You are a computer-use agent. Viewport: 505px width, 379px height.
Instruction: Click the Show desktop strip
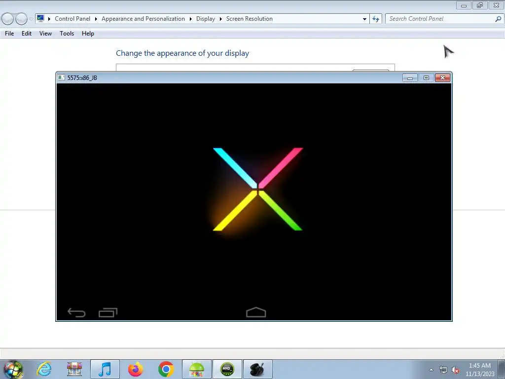[x=501, y=369]
